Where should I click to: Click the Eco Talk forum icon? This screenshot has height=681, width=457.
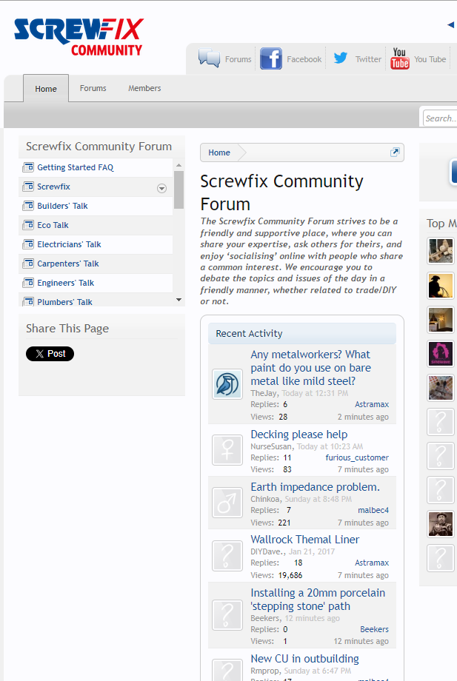pos(28,225)
